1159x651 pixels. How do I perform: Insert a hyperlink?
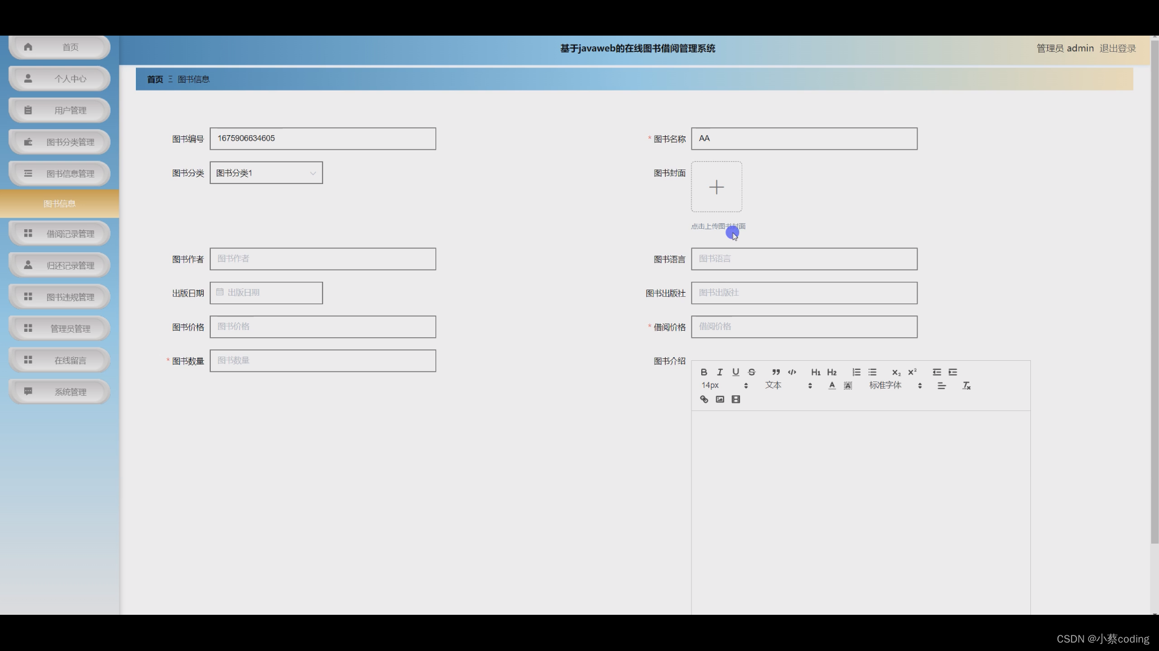point(704,399)
